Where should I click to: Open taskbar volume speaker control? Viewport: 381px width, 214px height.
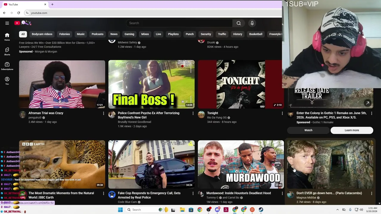tap(362, 210)
